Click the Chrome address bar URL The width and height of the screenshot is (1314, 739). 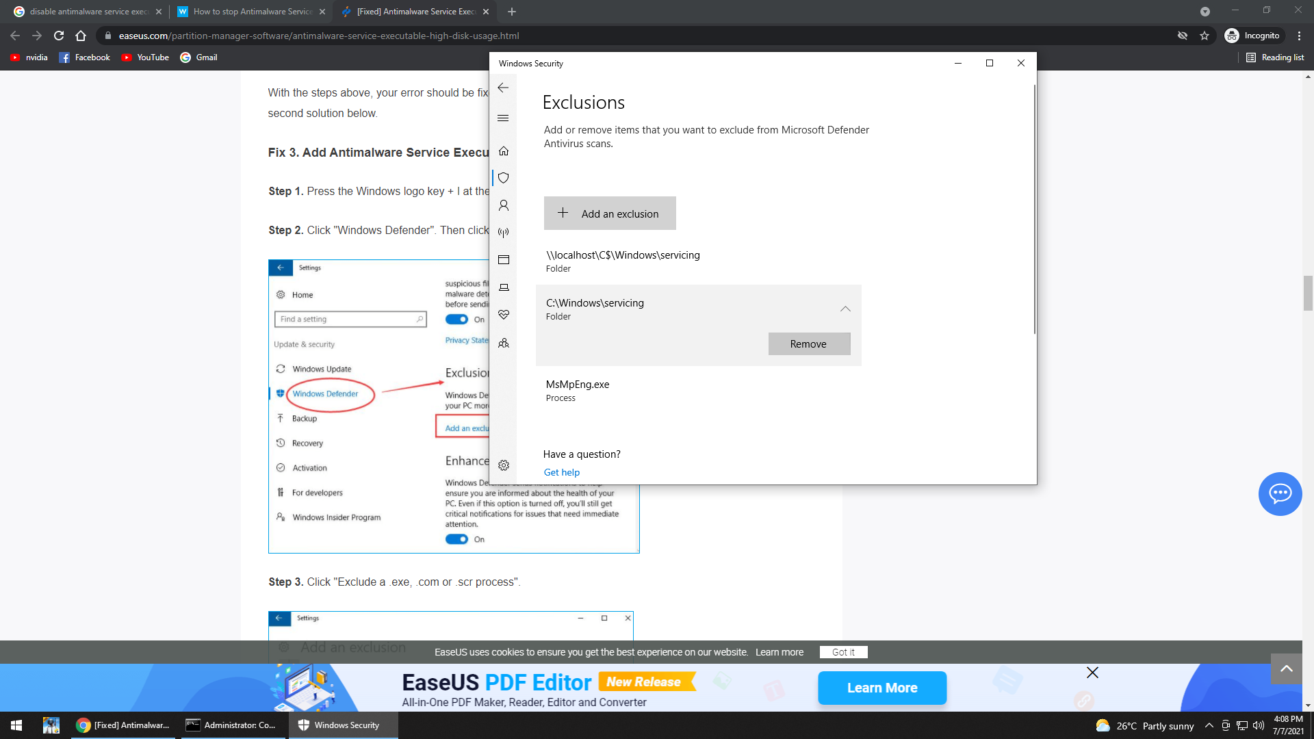(319, 36)
